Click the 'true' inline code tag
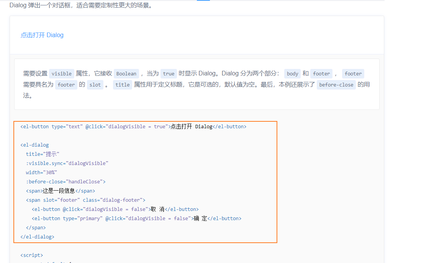 click(169, 74)
